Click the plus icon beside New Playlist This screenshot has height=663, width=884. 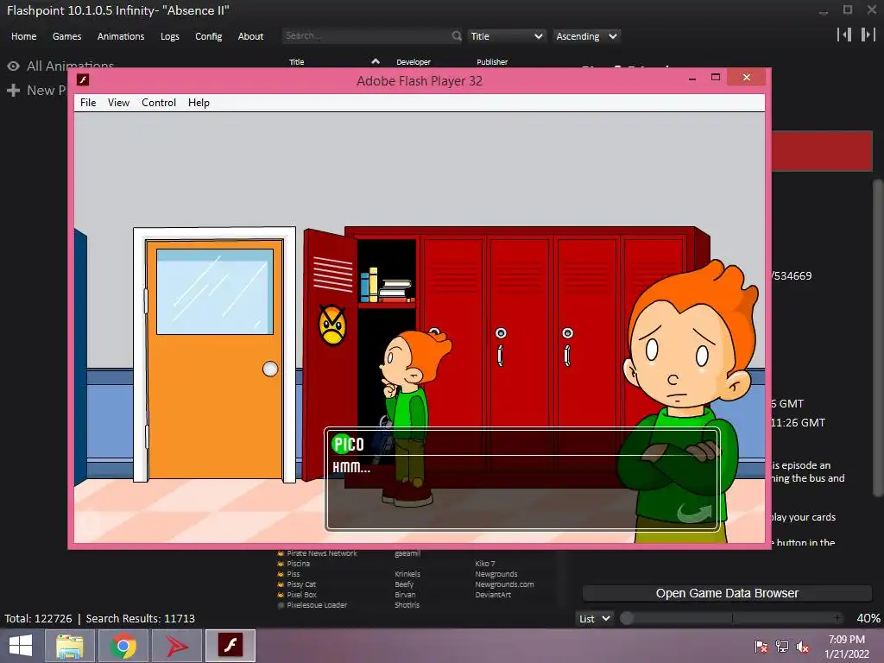point(14,90)
